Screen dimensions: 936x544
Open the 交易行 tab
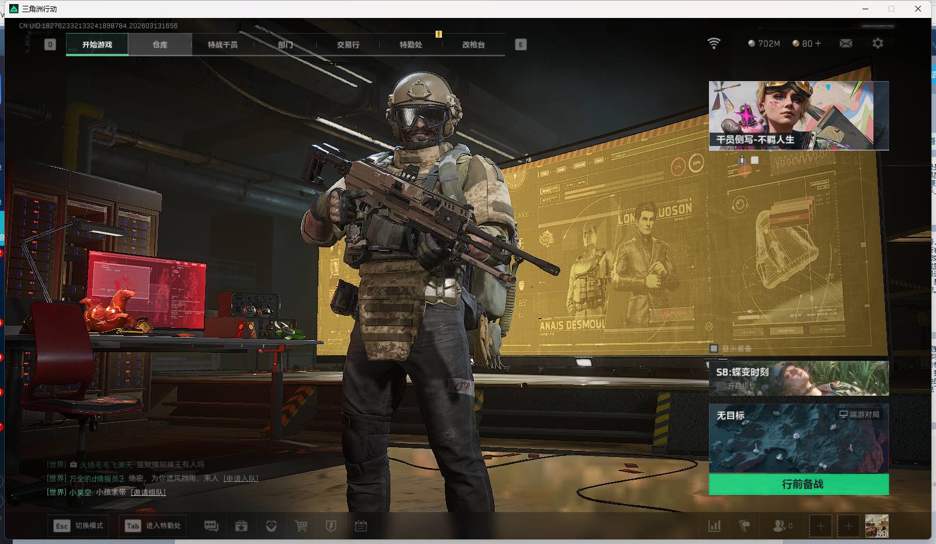point(348,45)
